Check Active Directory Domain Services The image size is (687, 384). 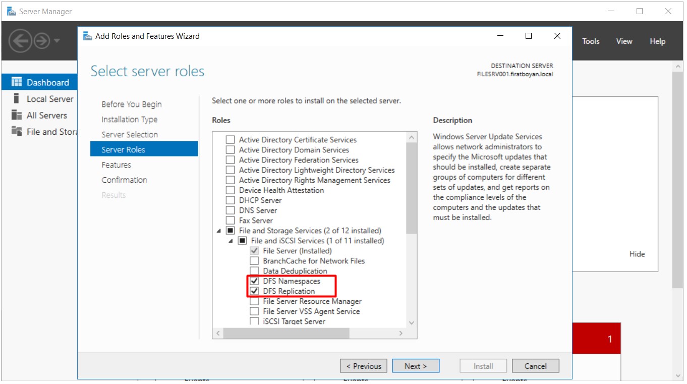coord(231,150)
